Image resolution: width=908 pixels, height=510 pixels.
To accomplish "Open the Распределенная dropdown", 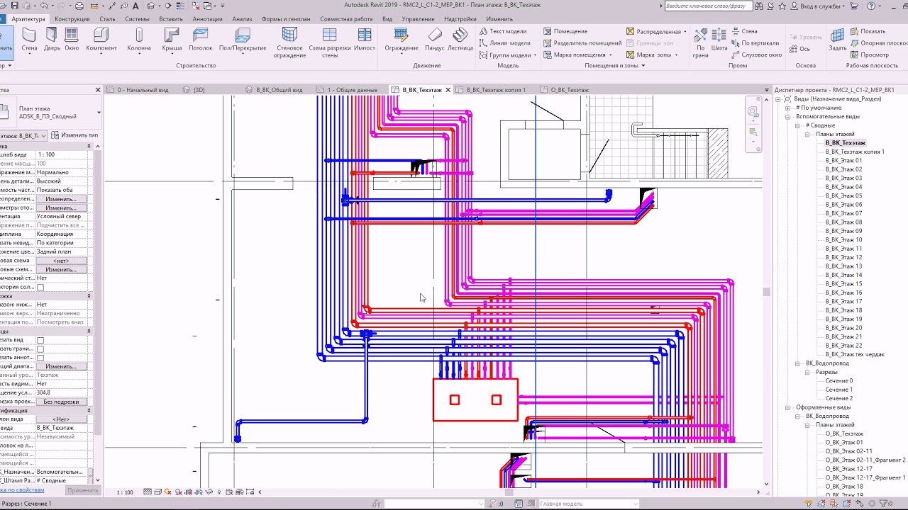I will [x=685, y=31].
